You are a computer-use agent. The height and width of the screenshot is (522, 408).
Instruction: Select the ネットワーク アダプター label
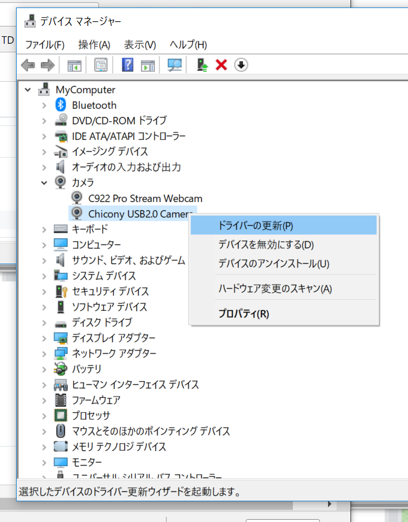click(x=114, y=353)
